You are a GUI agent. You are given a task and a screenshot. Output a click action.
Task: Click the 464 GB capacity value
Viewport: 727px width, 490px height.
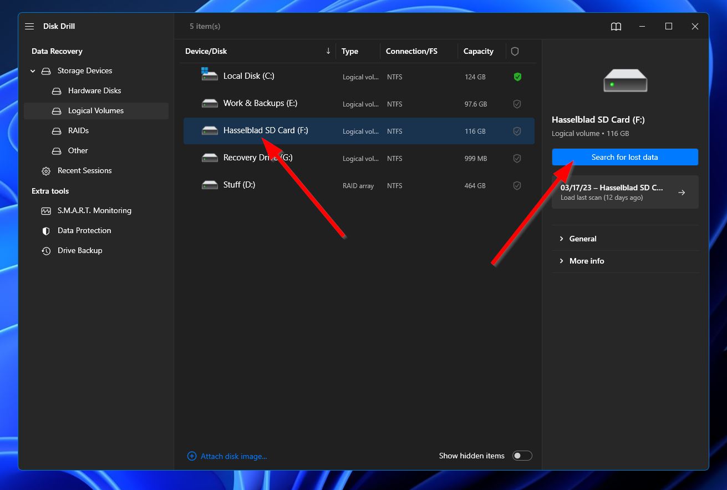point(475,186)
